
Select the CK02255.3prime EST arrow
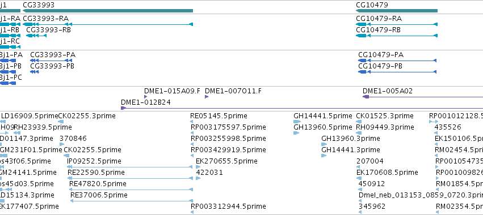(x=61, y=122)
